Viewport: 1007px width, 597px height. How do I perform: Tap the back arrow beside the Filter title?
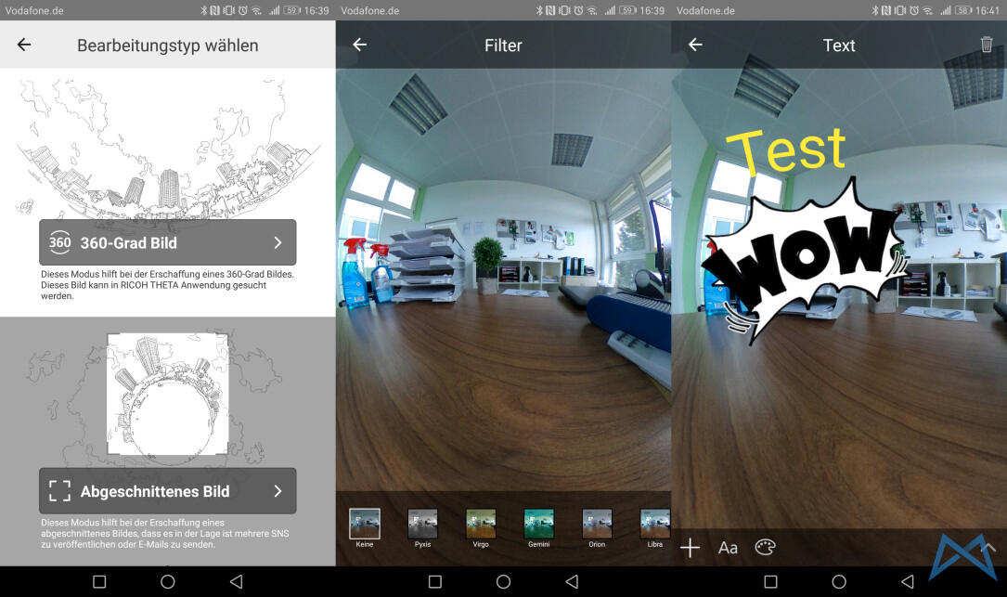[360, 45]
